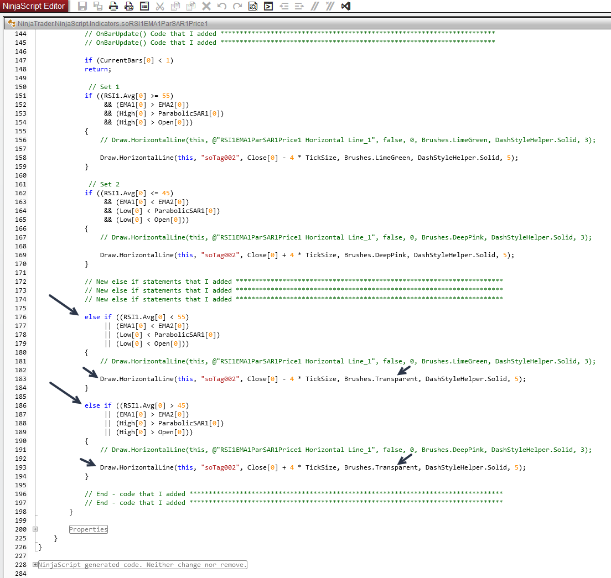611x578 pixels.
Task: Redo the last edit
Action: (x=237, y=6)
